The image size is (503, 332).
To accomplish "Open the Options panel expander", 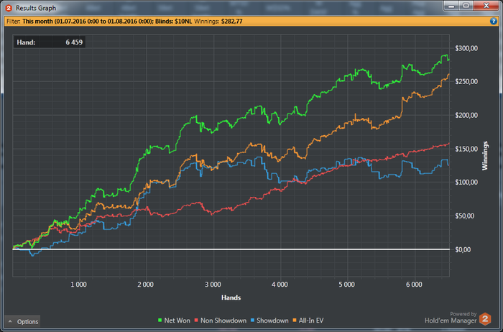I will (22, 321).
